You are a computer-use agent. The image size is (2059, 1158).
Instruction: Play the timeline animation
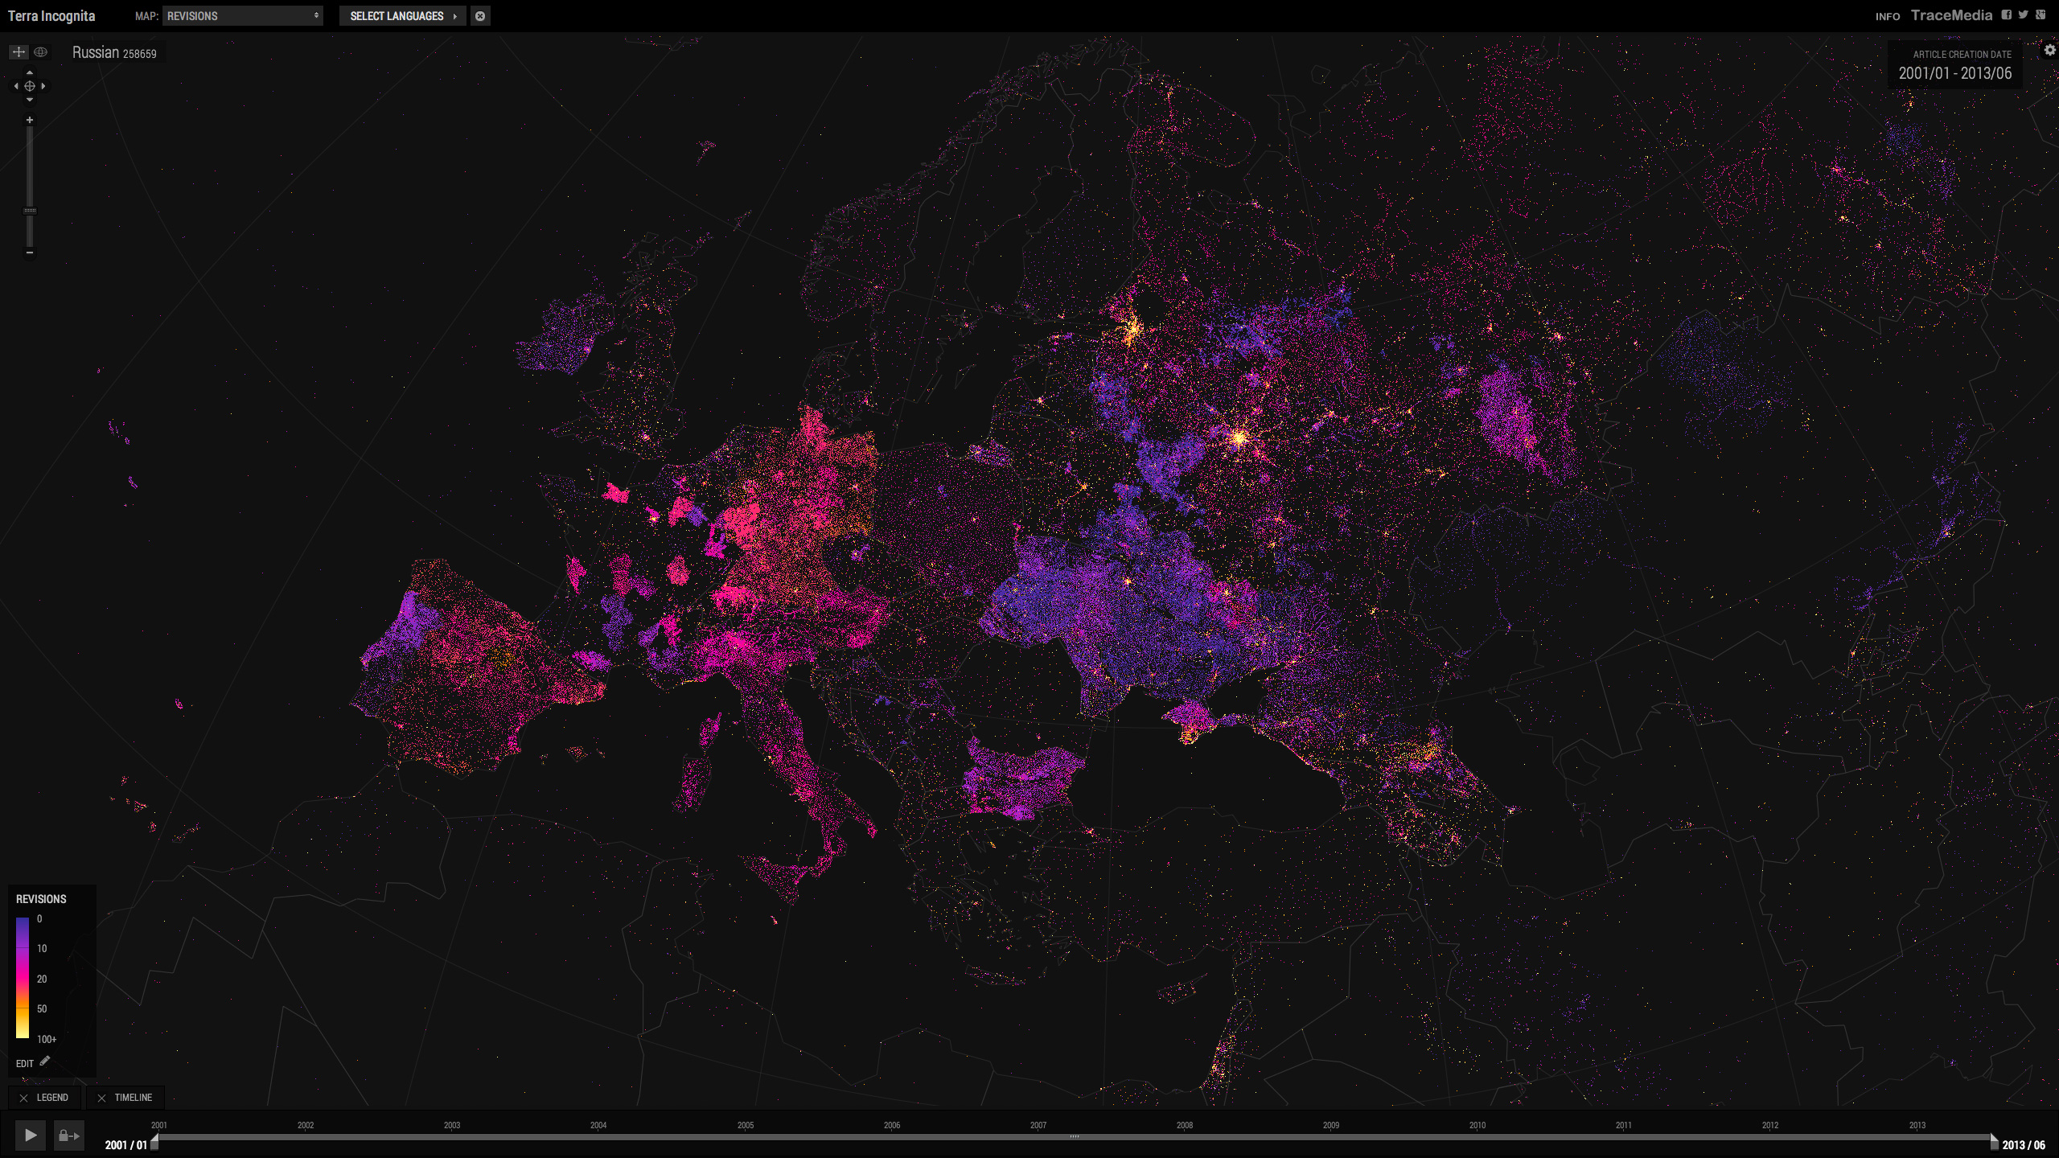point(31,1135)
